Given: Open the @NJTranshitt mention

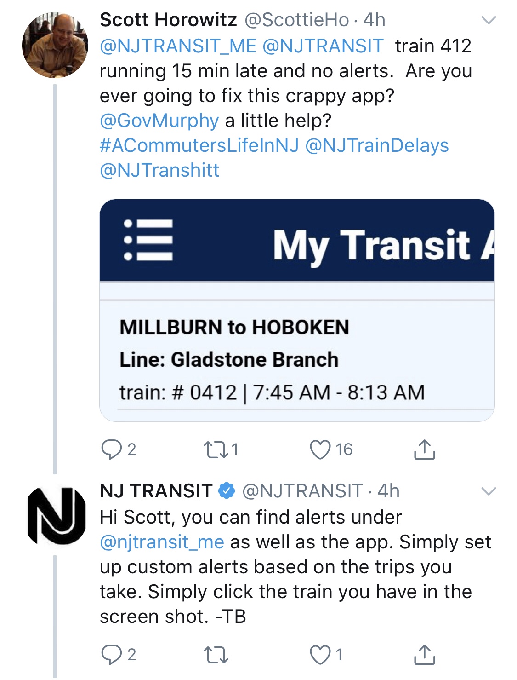Looking at the screenshot, I should [159, 170].
